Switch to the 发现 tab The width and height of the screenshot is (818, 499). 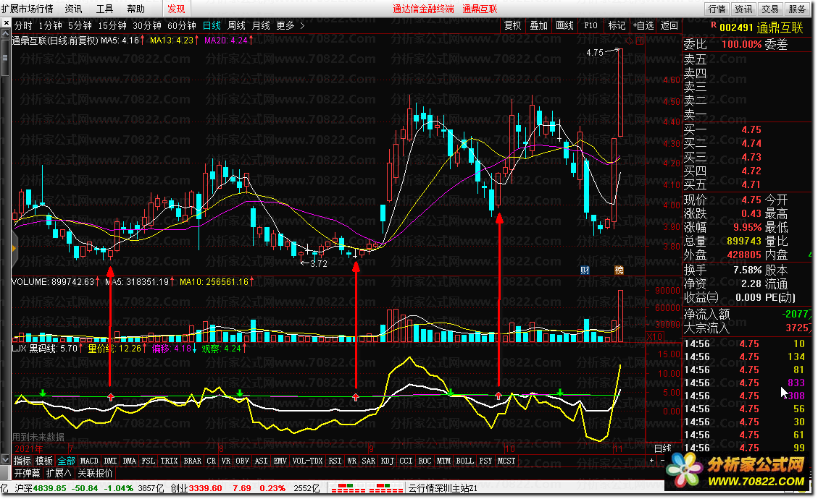(176, 9)
